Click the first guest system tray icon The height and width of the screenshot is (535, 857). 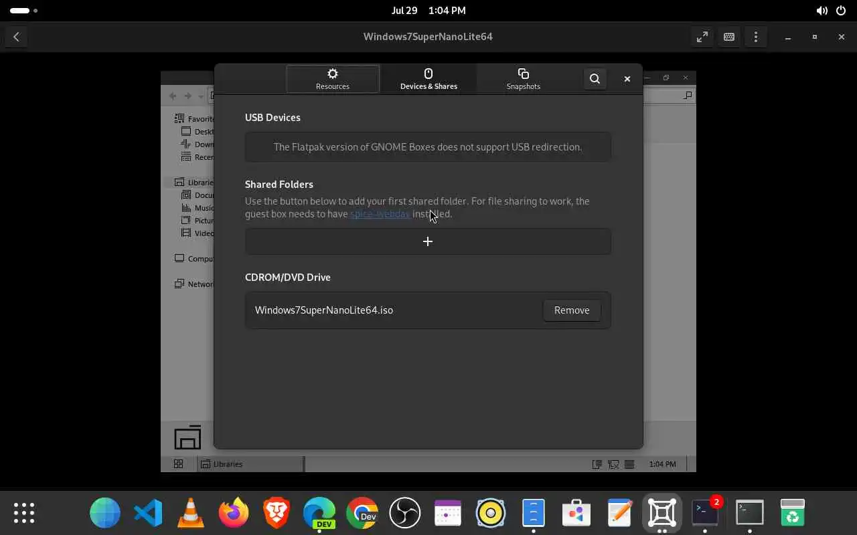(597, 464)
